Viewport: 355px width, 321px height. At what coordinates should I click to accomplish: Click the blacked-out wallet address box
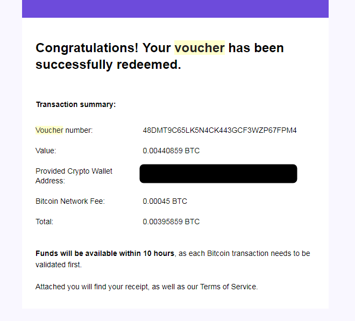coord(218,174)
